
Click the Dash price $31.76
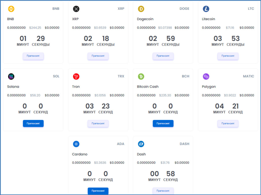click(x=165, y=163)
